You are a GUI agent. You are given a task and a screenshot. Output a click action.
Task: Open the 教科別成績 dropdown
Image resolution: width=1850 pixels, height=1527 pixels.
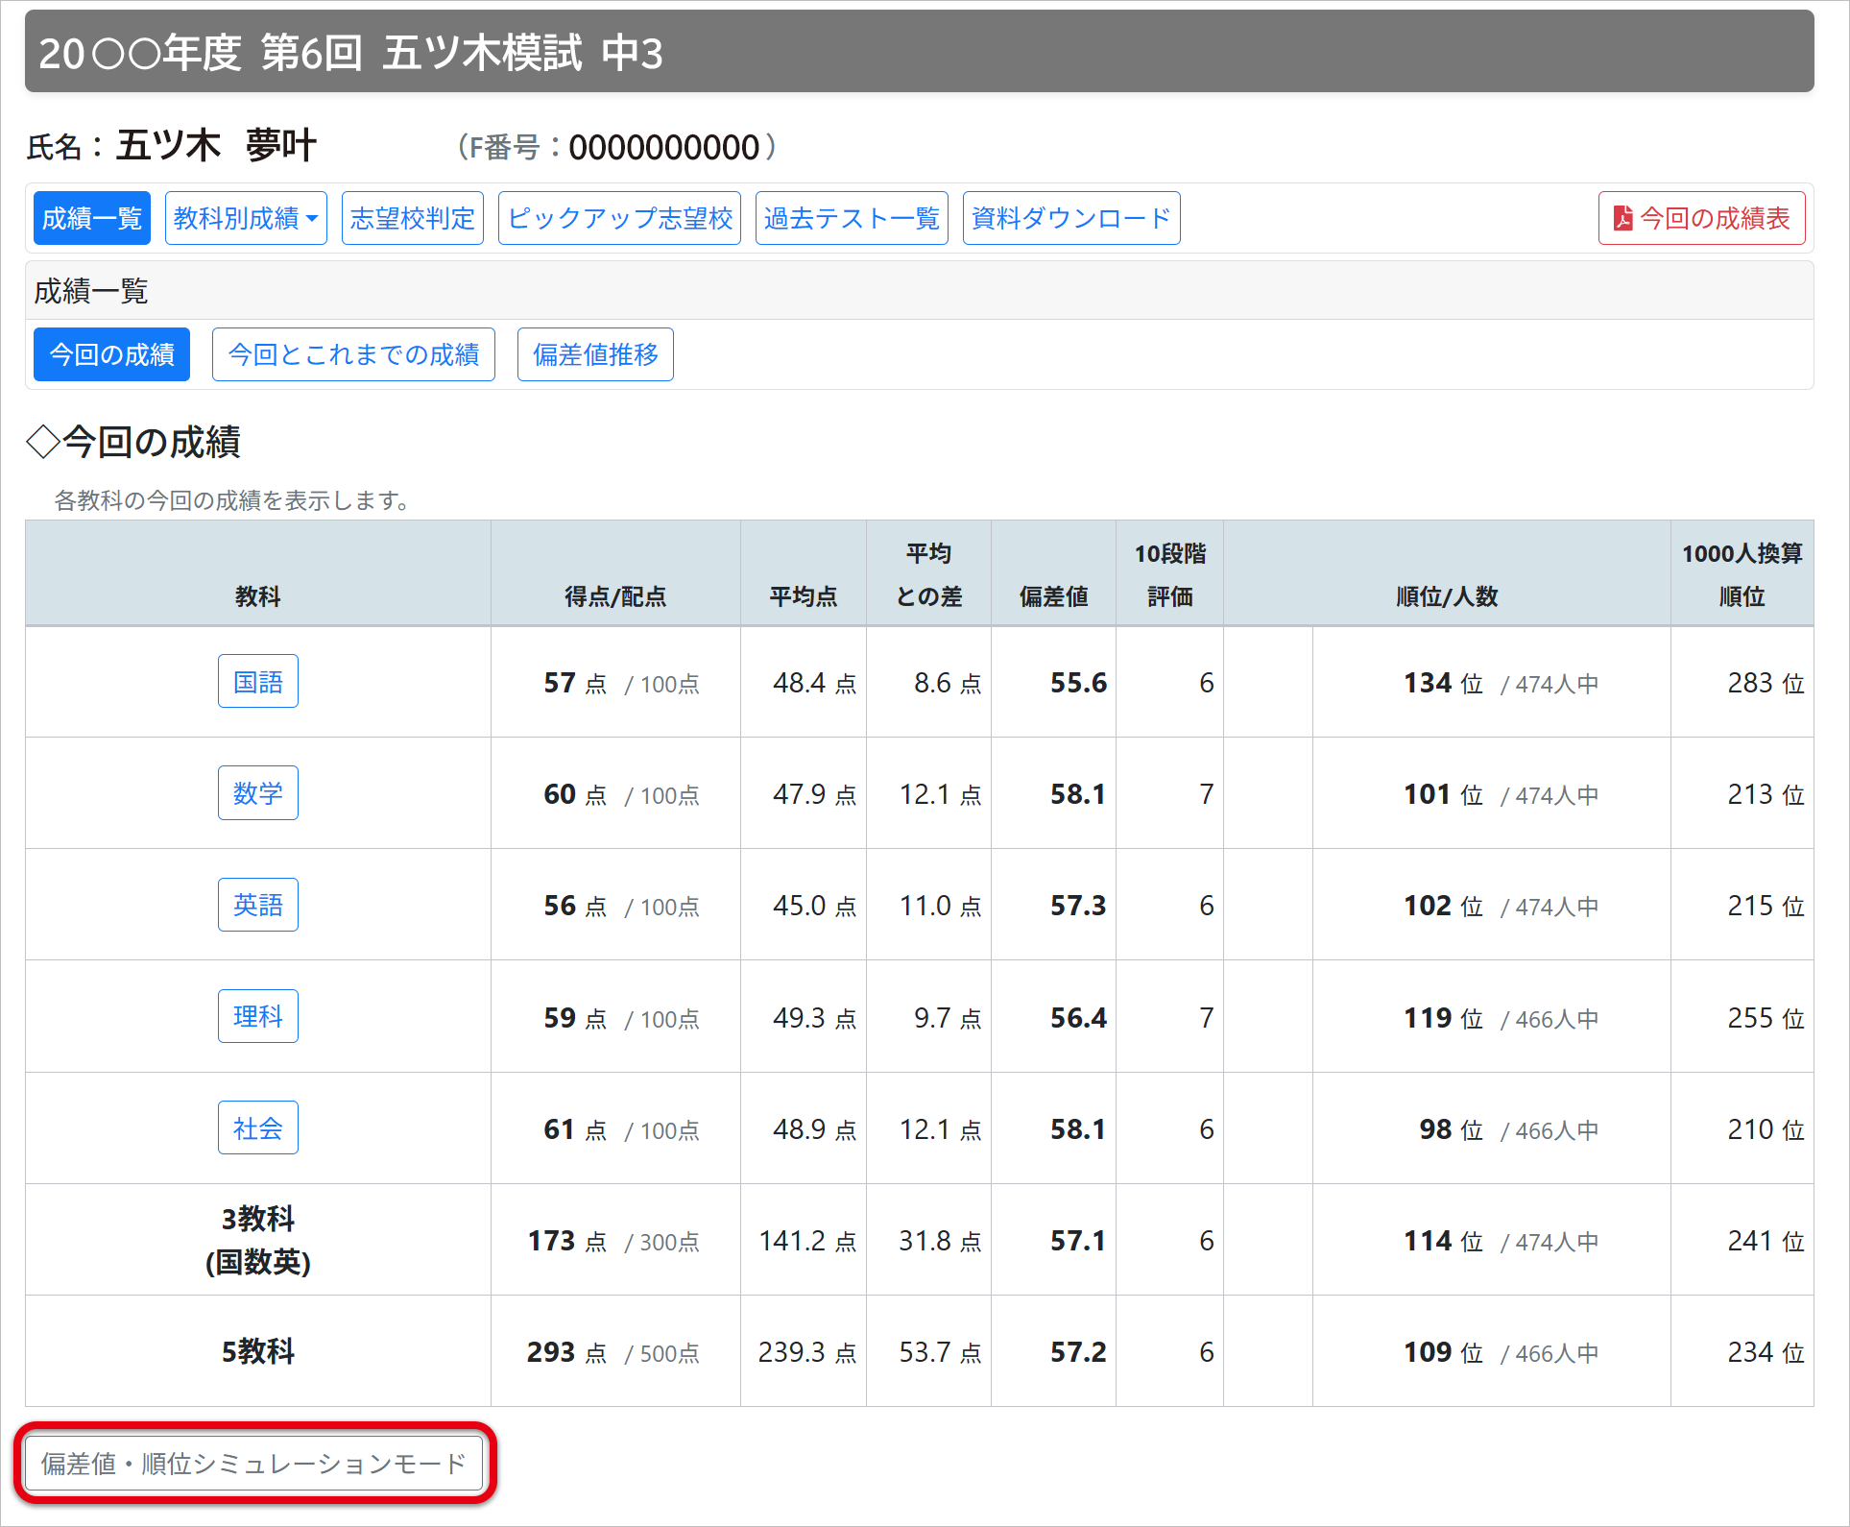coord(246,218)
